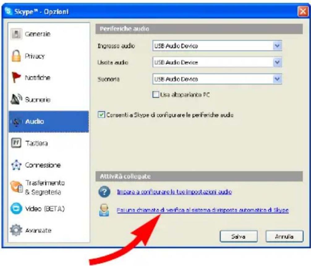311x266 pixels.
Task: Click Fai una chiamata di verifica link
Action: [x=203, y=210]
